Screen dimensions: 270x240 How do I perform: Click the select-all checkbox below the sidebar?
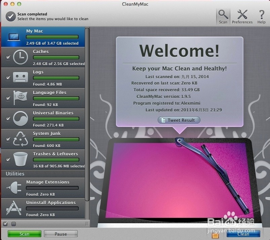pos(5,224)
